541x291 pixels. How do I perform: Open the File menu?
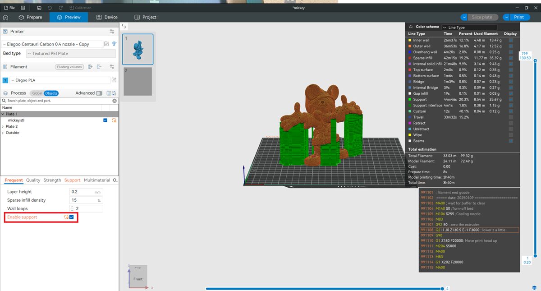tap(9, 8)
